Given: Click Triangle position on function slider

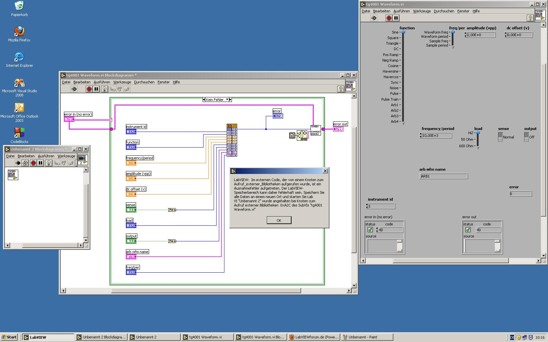Looking at the screenshot, I should click(403, 43).
